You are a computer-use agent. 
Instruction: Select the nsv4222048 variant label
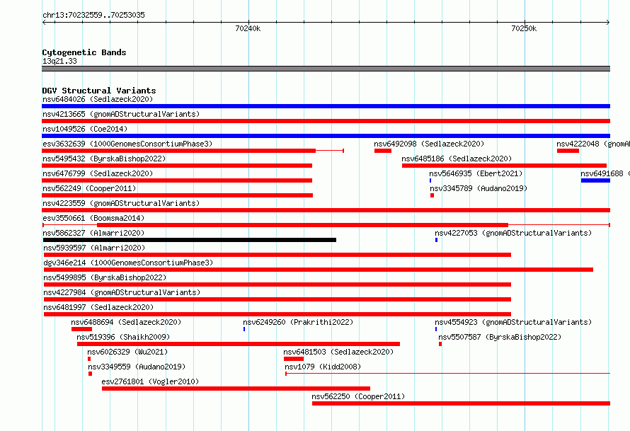point(593,144)
